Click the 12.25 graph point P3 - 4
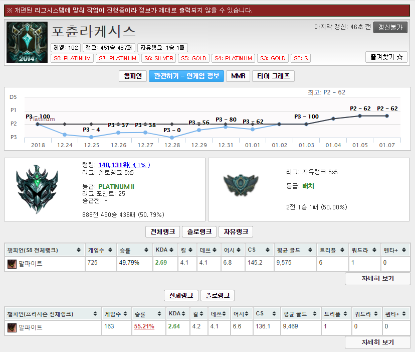Screen dimensions: 415x352 pos(91,137)
